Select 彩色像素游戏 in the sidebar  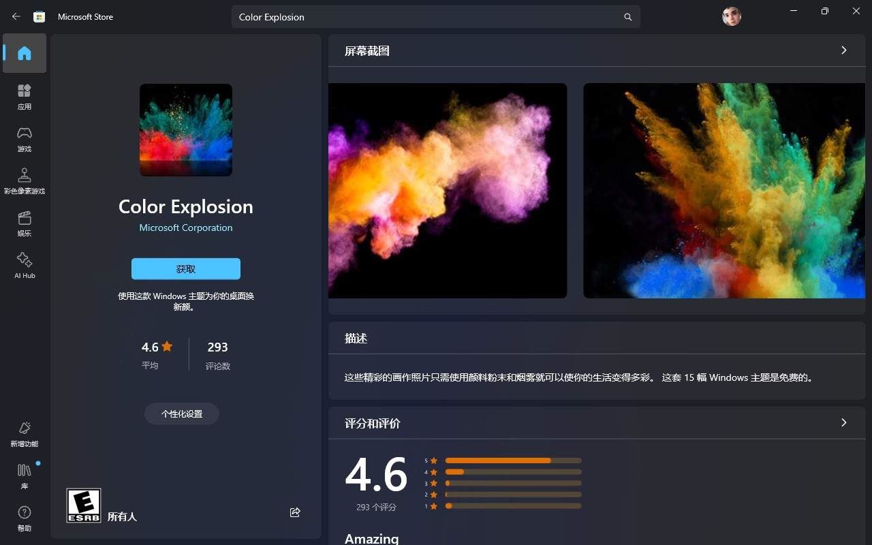coord(24,180)
